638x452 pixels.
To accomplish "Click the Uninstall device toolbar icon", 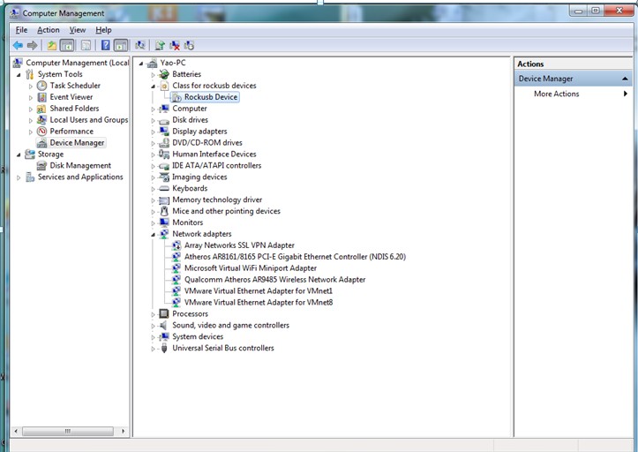I will pyautogui.click(x=175, y=45).
